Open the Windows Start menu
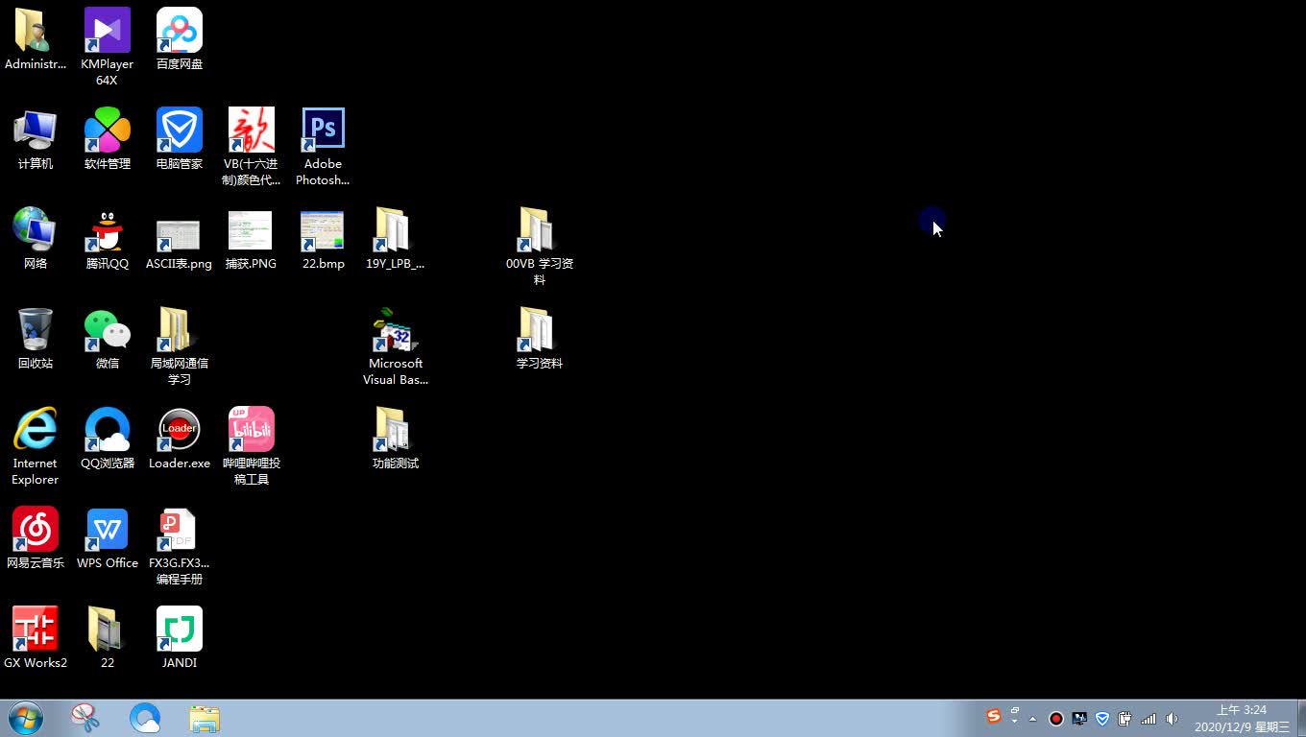This screenshot has height=737, width=1306. [x=25, y=718]
